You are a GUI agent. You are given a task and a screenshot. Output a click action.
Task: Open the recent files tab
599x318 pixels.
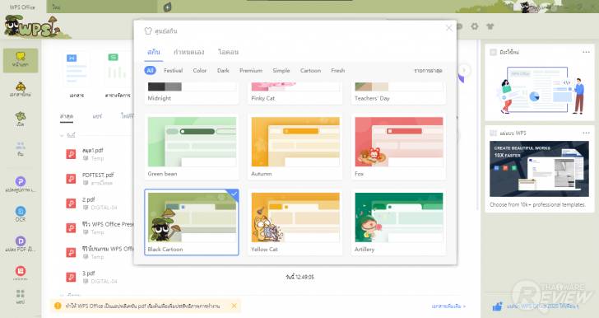[67, 116]
